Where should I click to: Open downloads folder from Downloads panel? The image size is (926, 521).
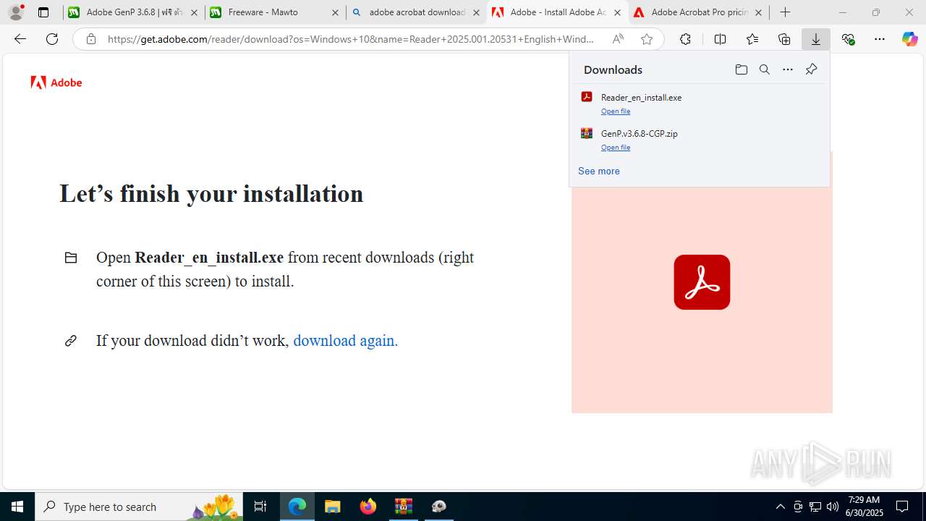(741, 69)
